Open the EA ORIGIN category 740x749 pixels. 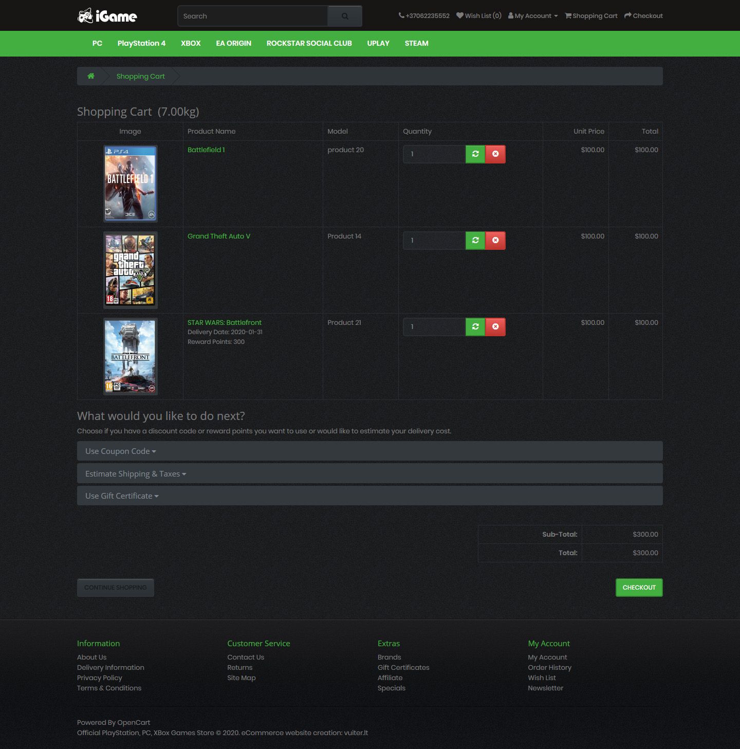(234, 43)
